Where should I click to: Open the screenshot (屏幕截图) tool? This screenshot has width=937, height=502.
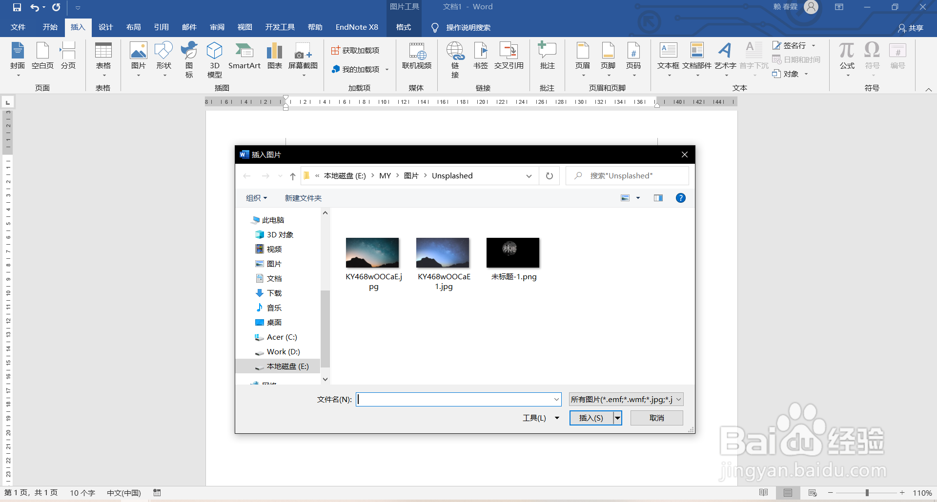click(303, 59)
